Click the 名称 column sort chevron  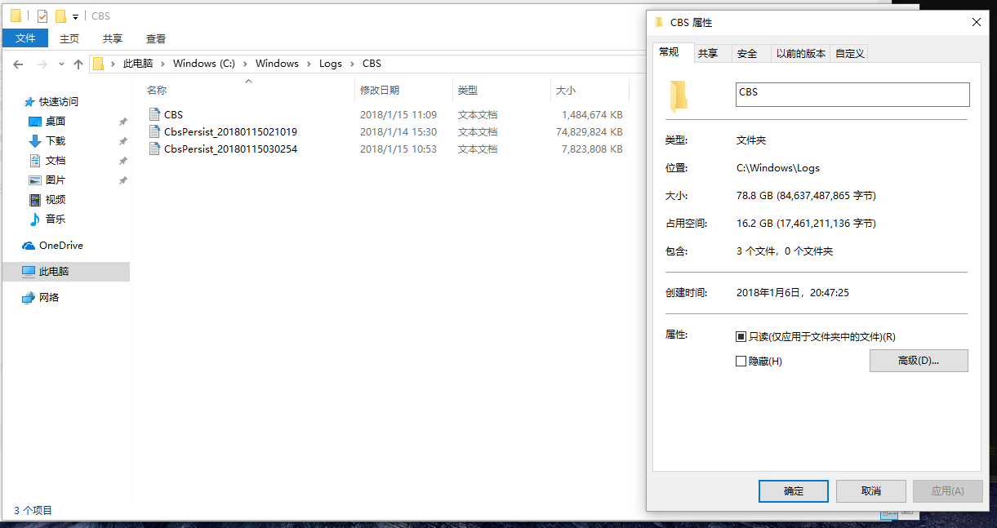coord(247,81)
